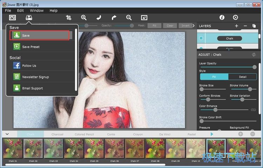Screen dimensions: 263x168
Task: Switch style to Detail
Action: coord(242,77)
